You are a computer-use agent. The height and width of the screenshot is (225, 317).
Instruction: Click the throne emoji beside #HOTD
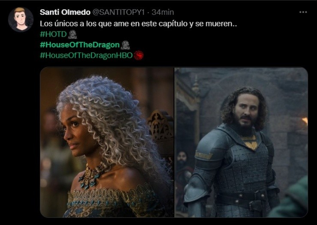click(x=72, y=35)
